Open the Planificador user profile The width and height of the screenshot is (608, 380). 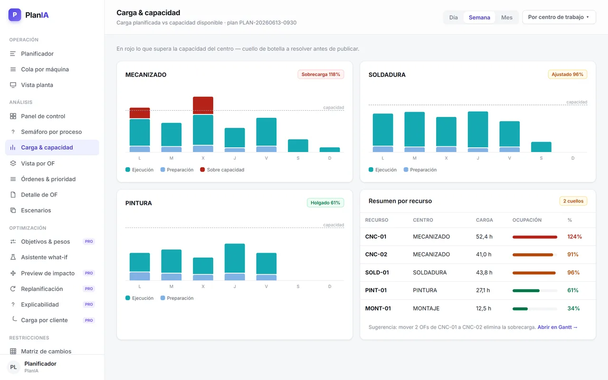[x=52, y=367]
